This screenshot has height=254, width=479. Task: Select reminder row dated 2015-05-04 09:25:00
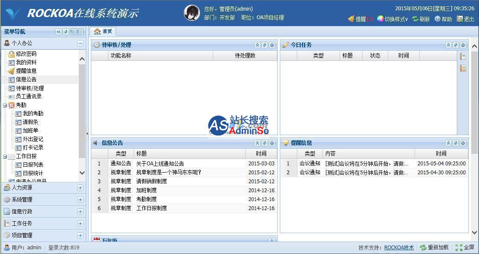374,164
